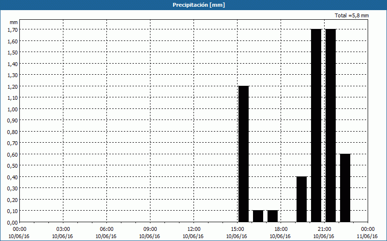Select the first tall 1,70 mm bar
The height and width of the screenshot is (241, 387).
pos(316,125)
